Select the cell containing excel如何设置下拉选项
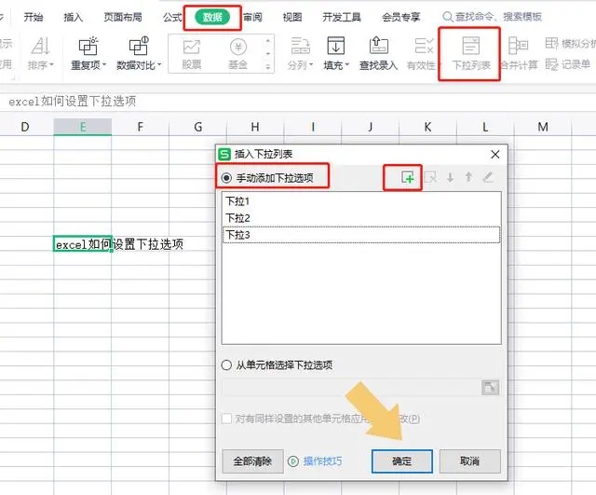Image resolution: width=596 pixels, height=495 pixels. click(82, 244)
